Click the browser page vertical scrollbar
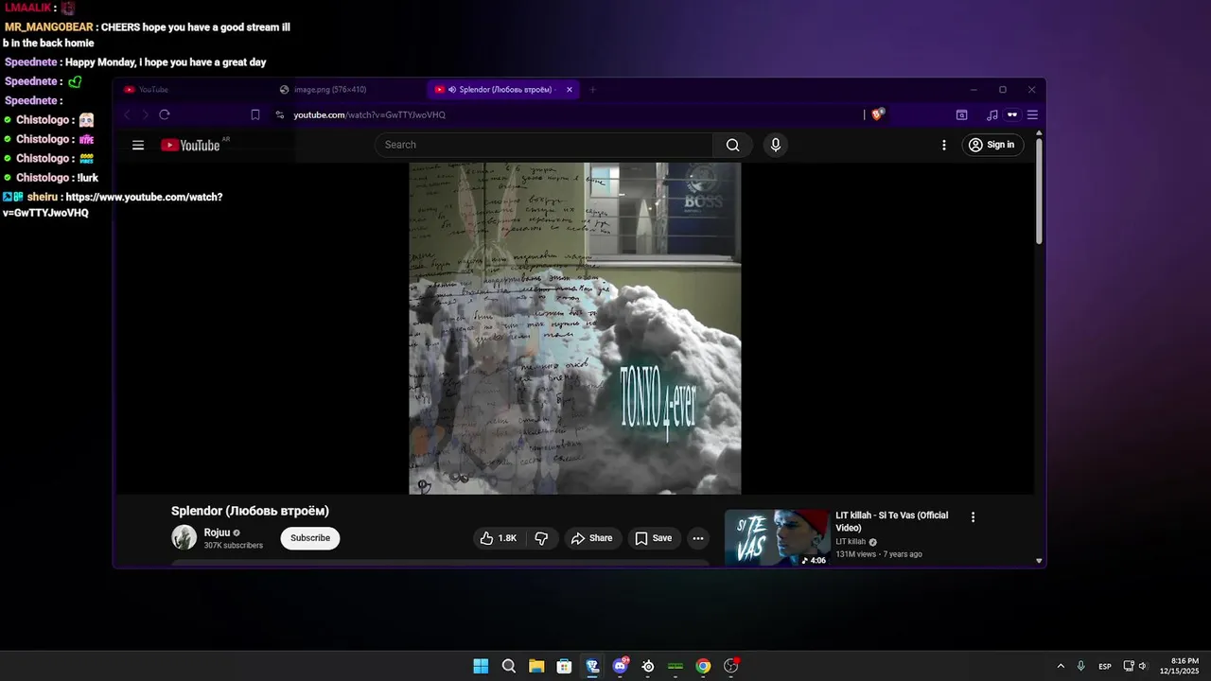Screen dimensions: 1211x681 pyautogui.click(x=1040, y=191)
